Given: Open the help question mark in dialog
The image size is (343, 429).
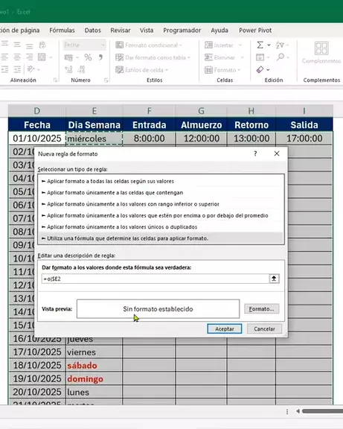Looking at the screenshot, I should coord(255,153).
